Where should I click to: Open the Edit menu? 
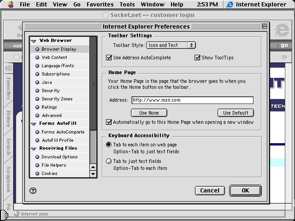tap(41, 4)
